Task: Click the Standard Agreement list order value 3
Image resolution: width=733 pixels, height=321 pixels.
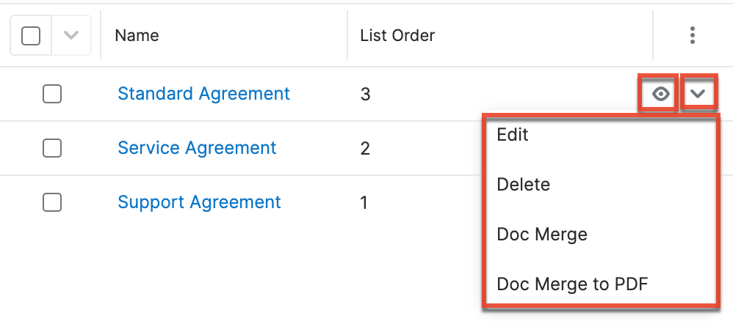Action: point(365,94)
